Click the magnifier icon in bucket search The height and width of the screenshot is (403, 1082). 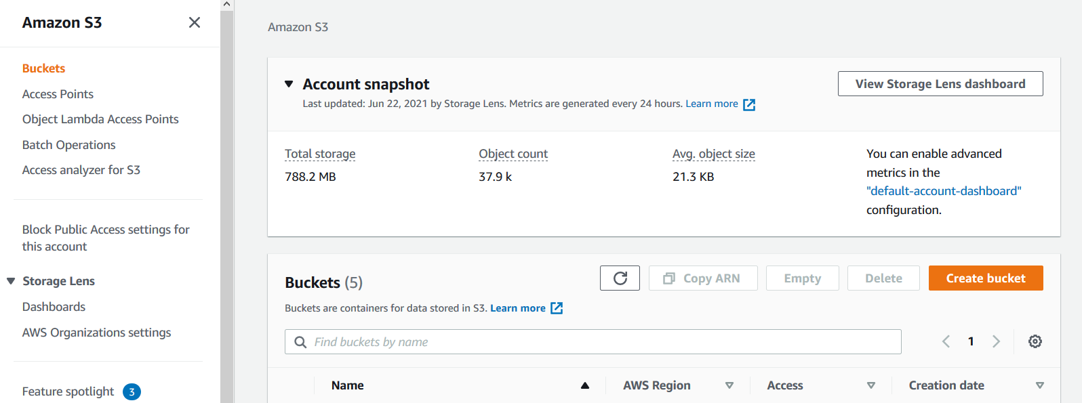(300, 342)
